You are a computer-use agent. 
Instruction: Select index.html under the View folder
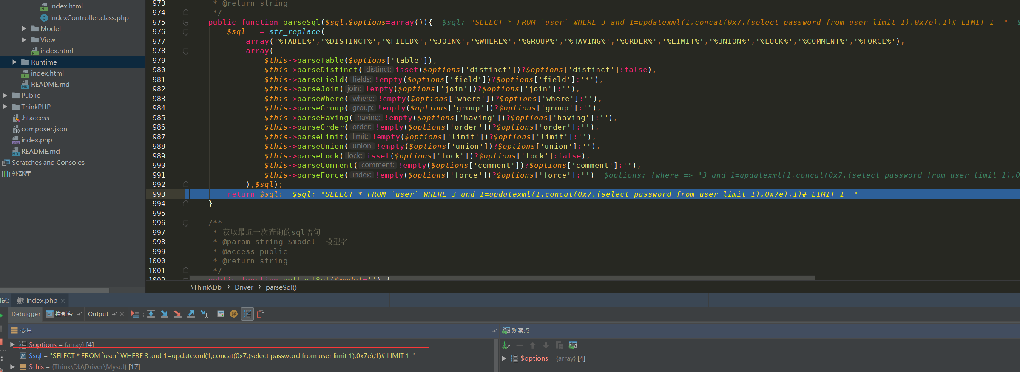coord(57,51)
